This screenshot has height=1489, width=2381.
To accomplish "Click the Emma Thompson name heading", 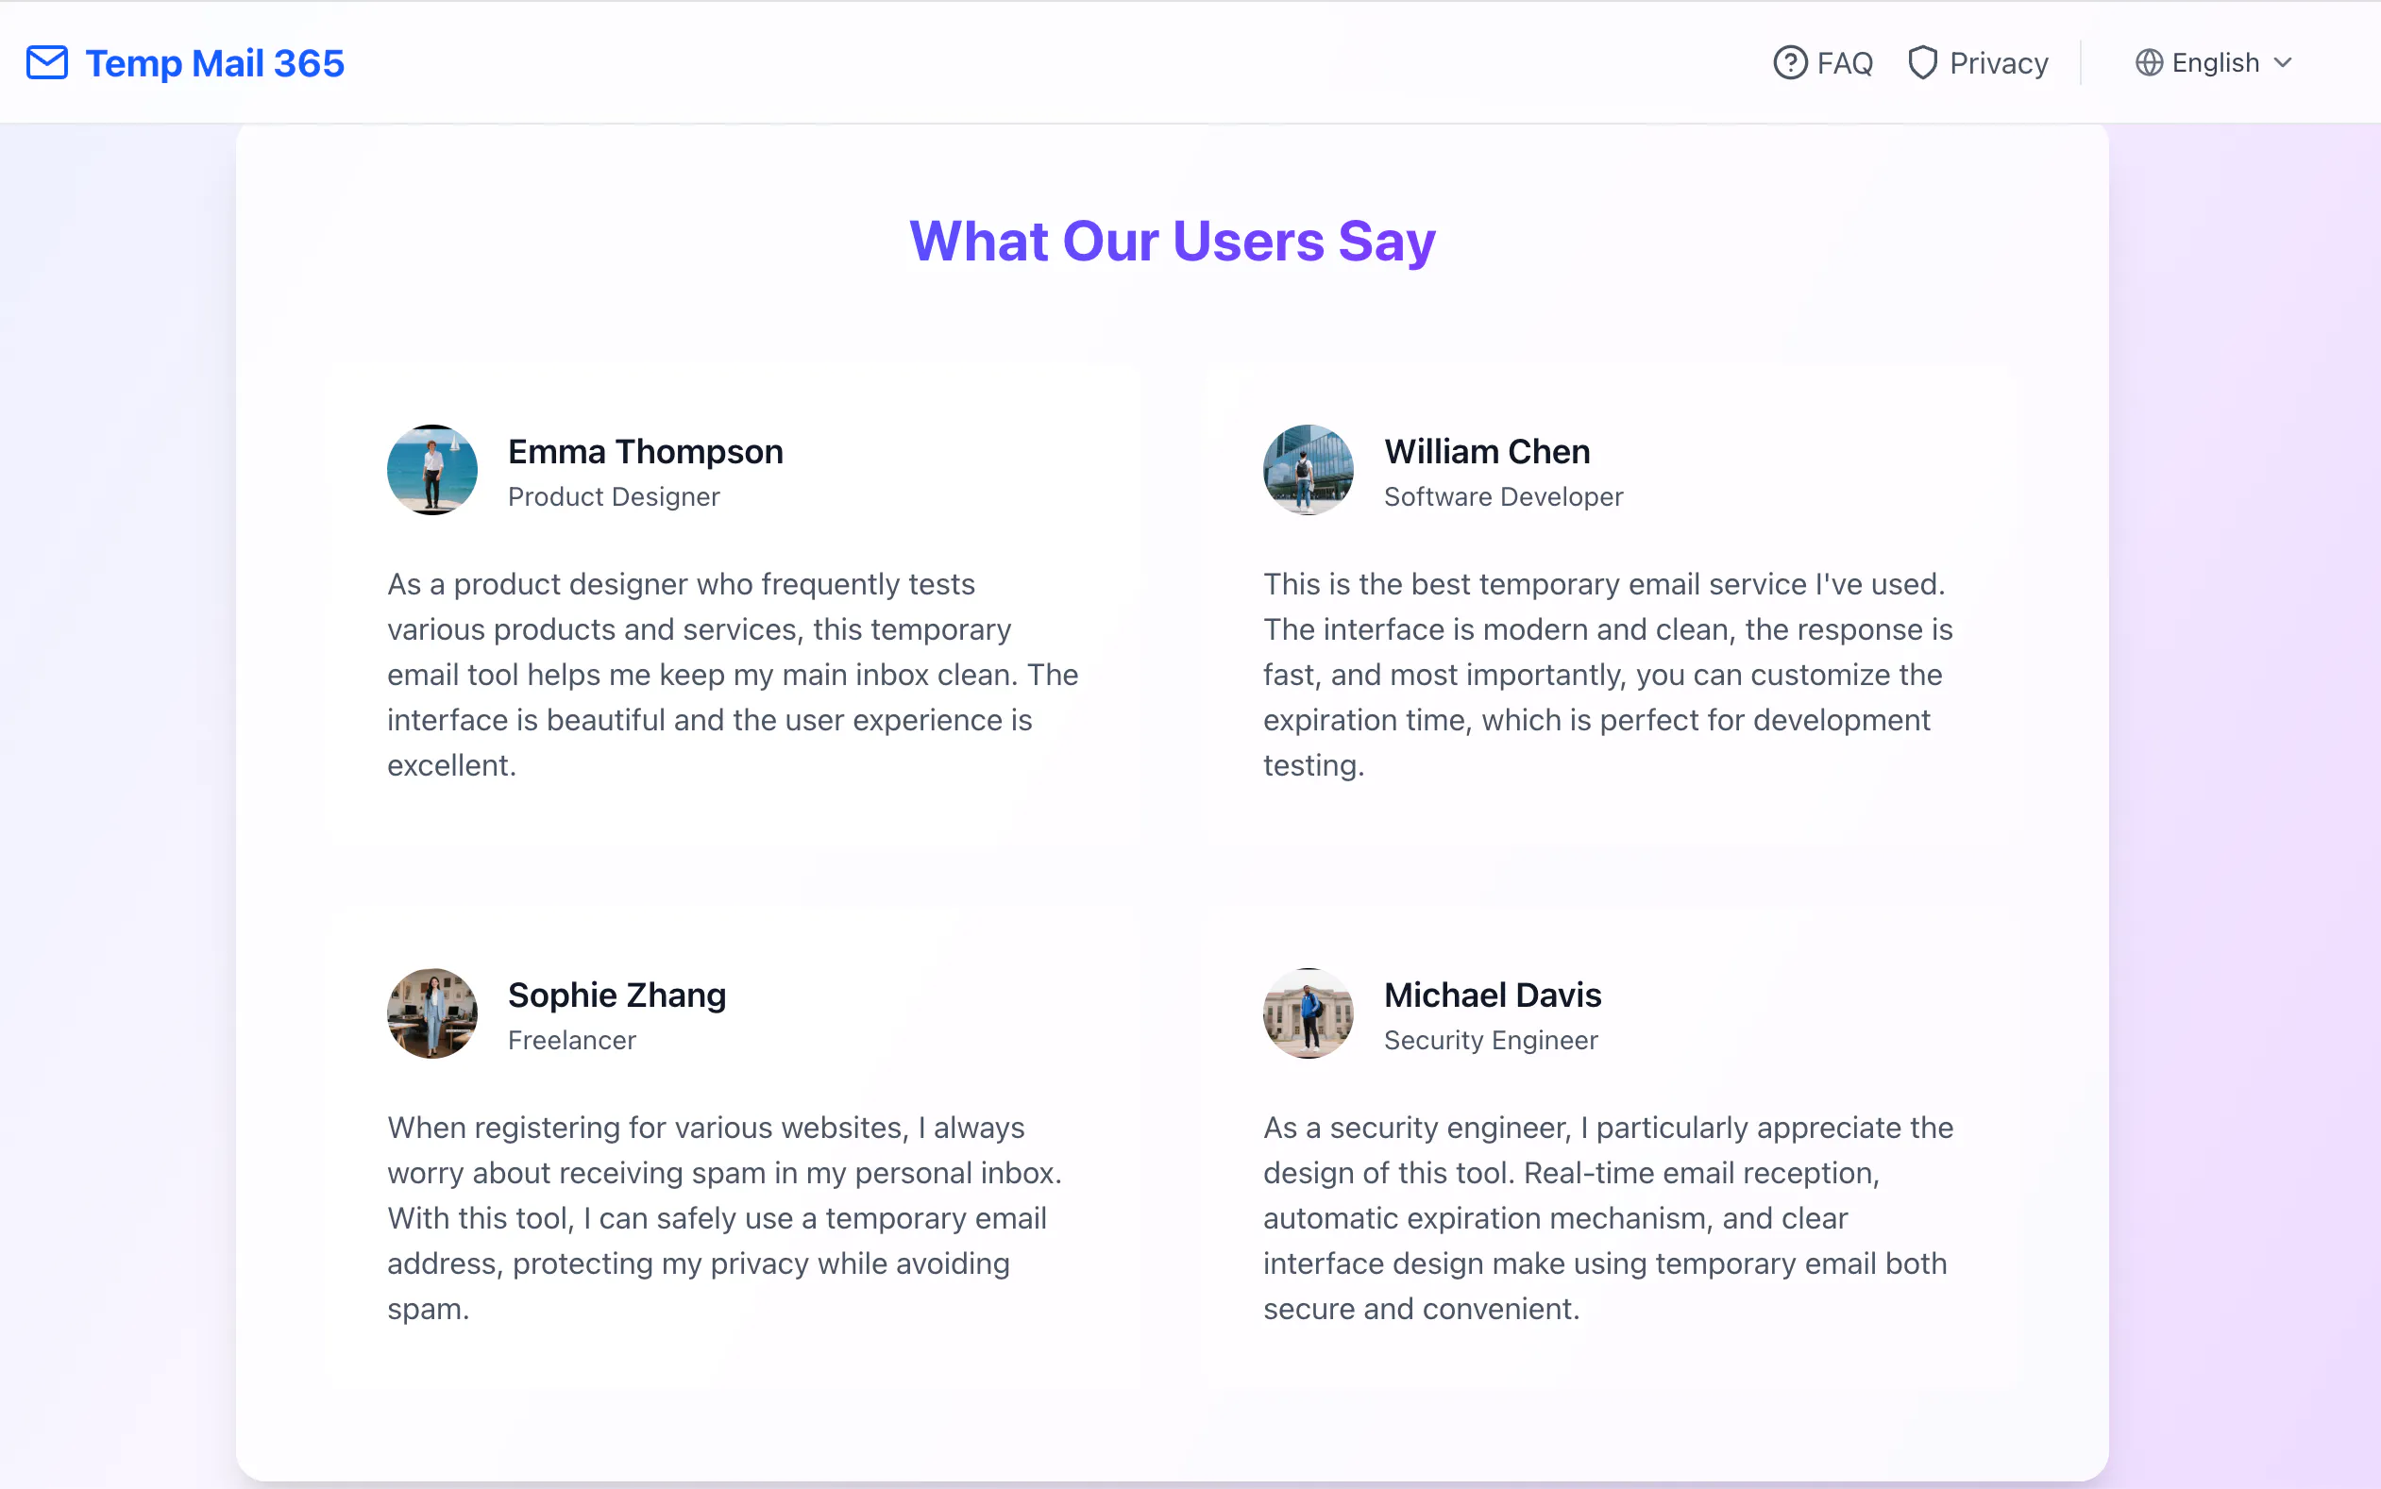I will click(645, 452).
